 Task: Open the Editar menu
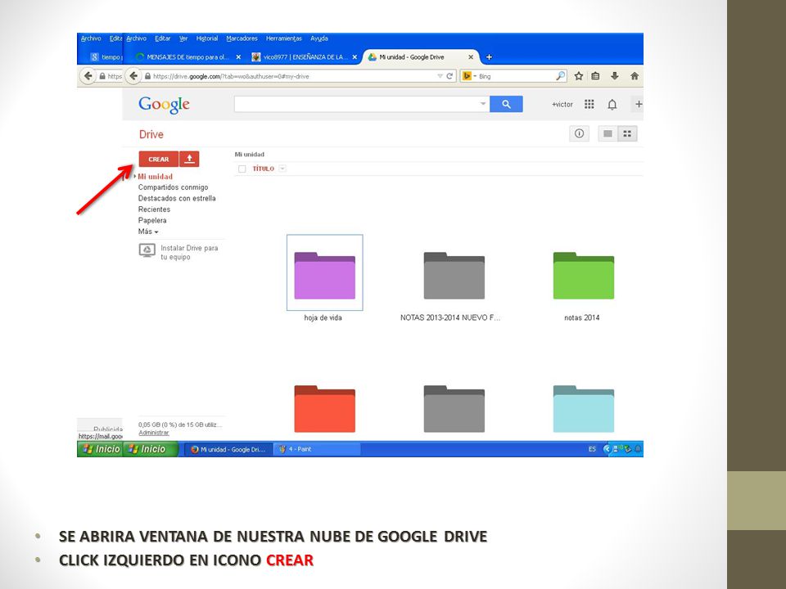pyautogui.click(x=162, y=38)
